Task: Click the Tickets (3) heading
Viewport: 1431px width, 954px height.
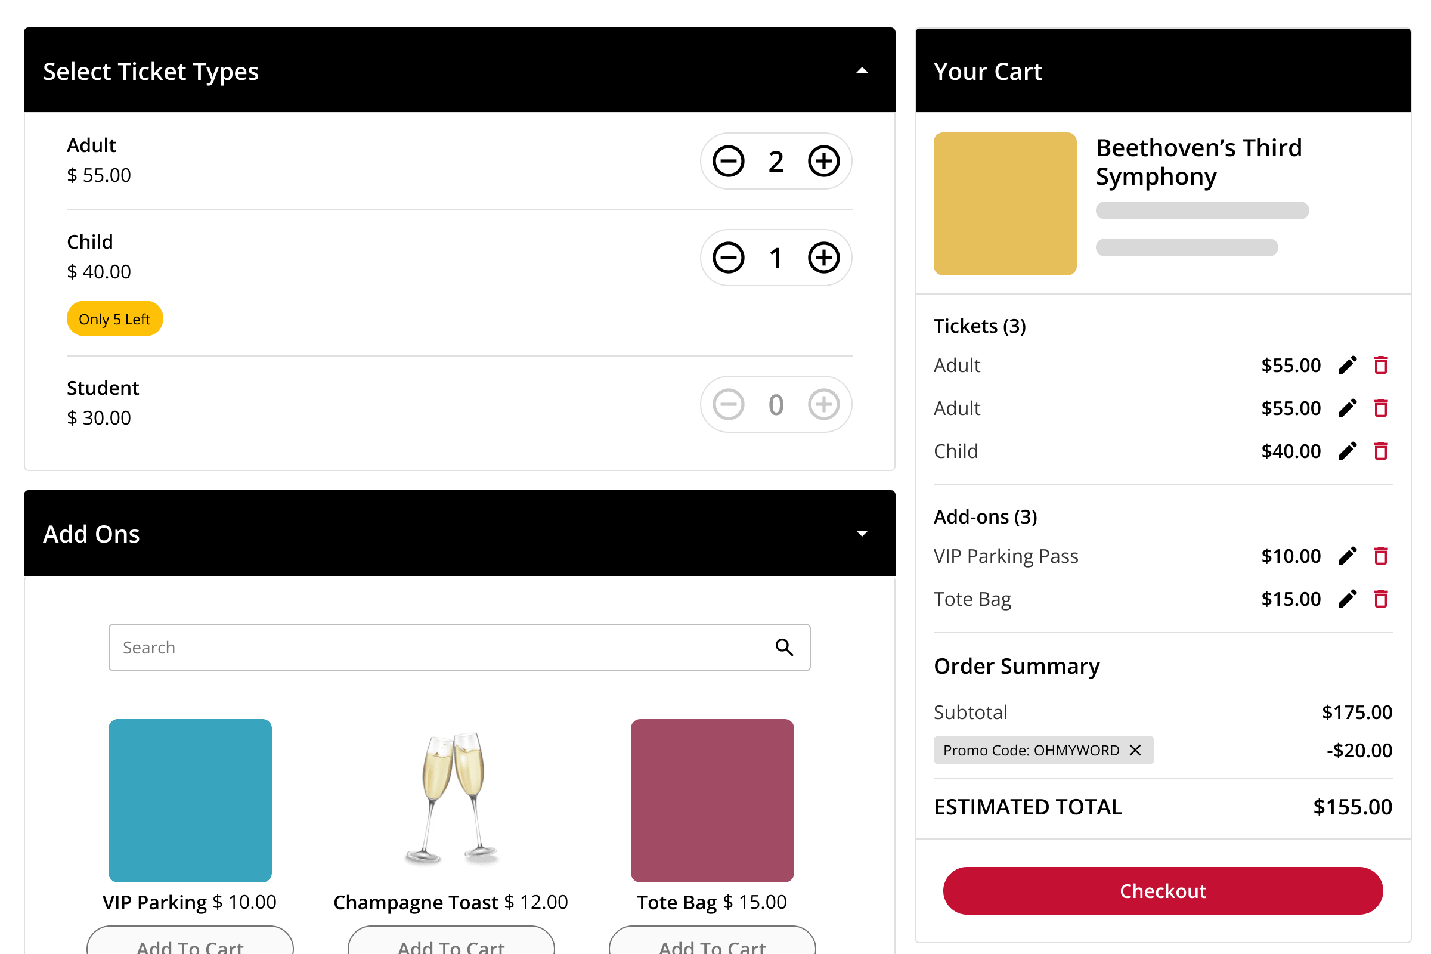Action: coord(980,326)
